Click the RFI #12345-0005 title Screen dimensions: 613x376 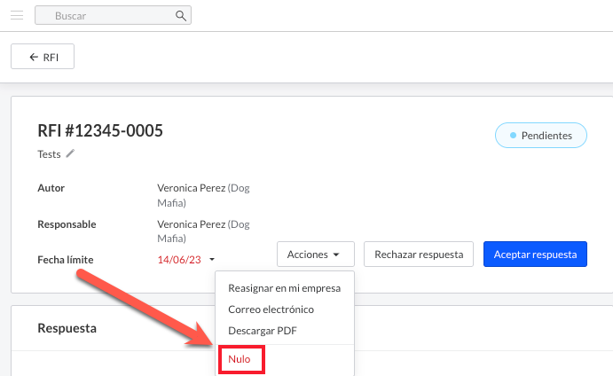[100, 131]
